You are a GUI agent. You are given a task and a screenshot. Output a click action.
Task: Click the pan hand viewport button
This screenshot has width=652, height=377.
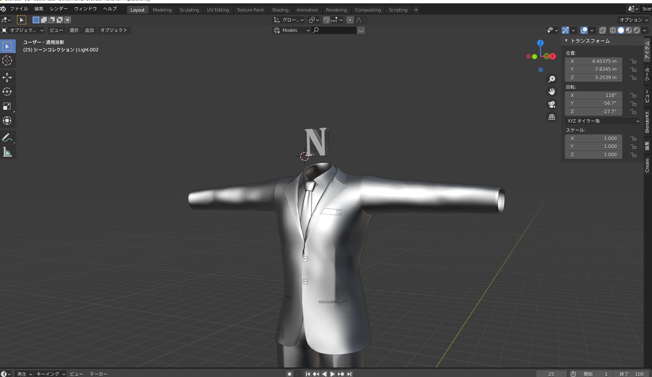pyautogui.click(x=552, y=92)
